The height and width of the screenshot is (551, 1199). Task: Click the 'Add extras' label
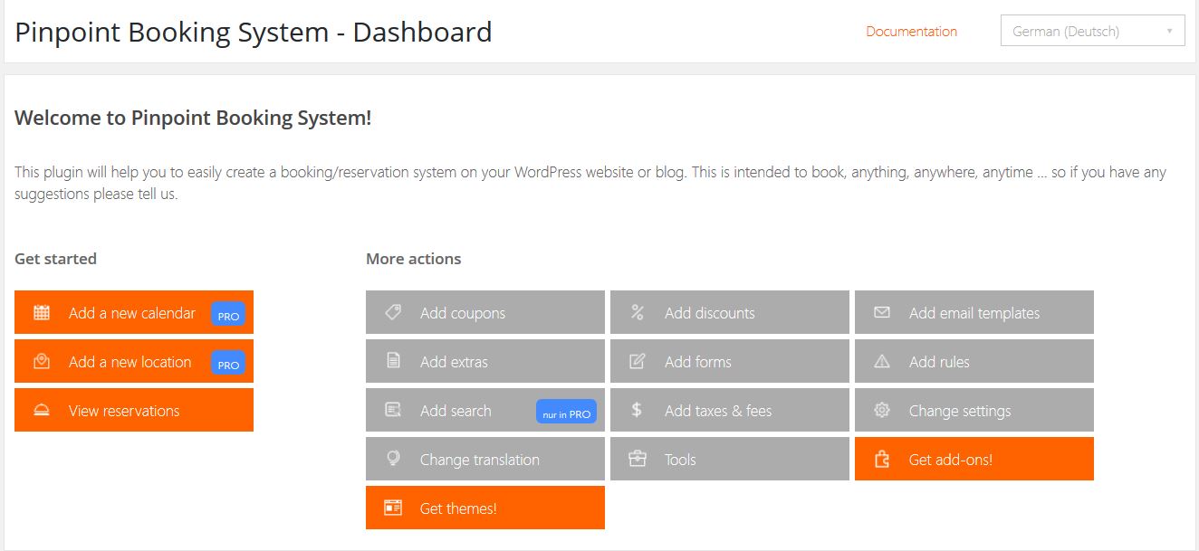pyautogui.click(x=454, y=362)
